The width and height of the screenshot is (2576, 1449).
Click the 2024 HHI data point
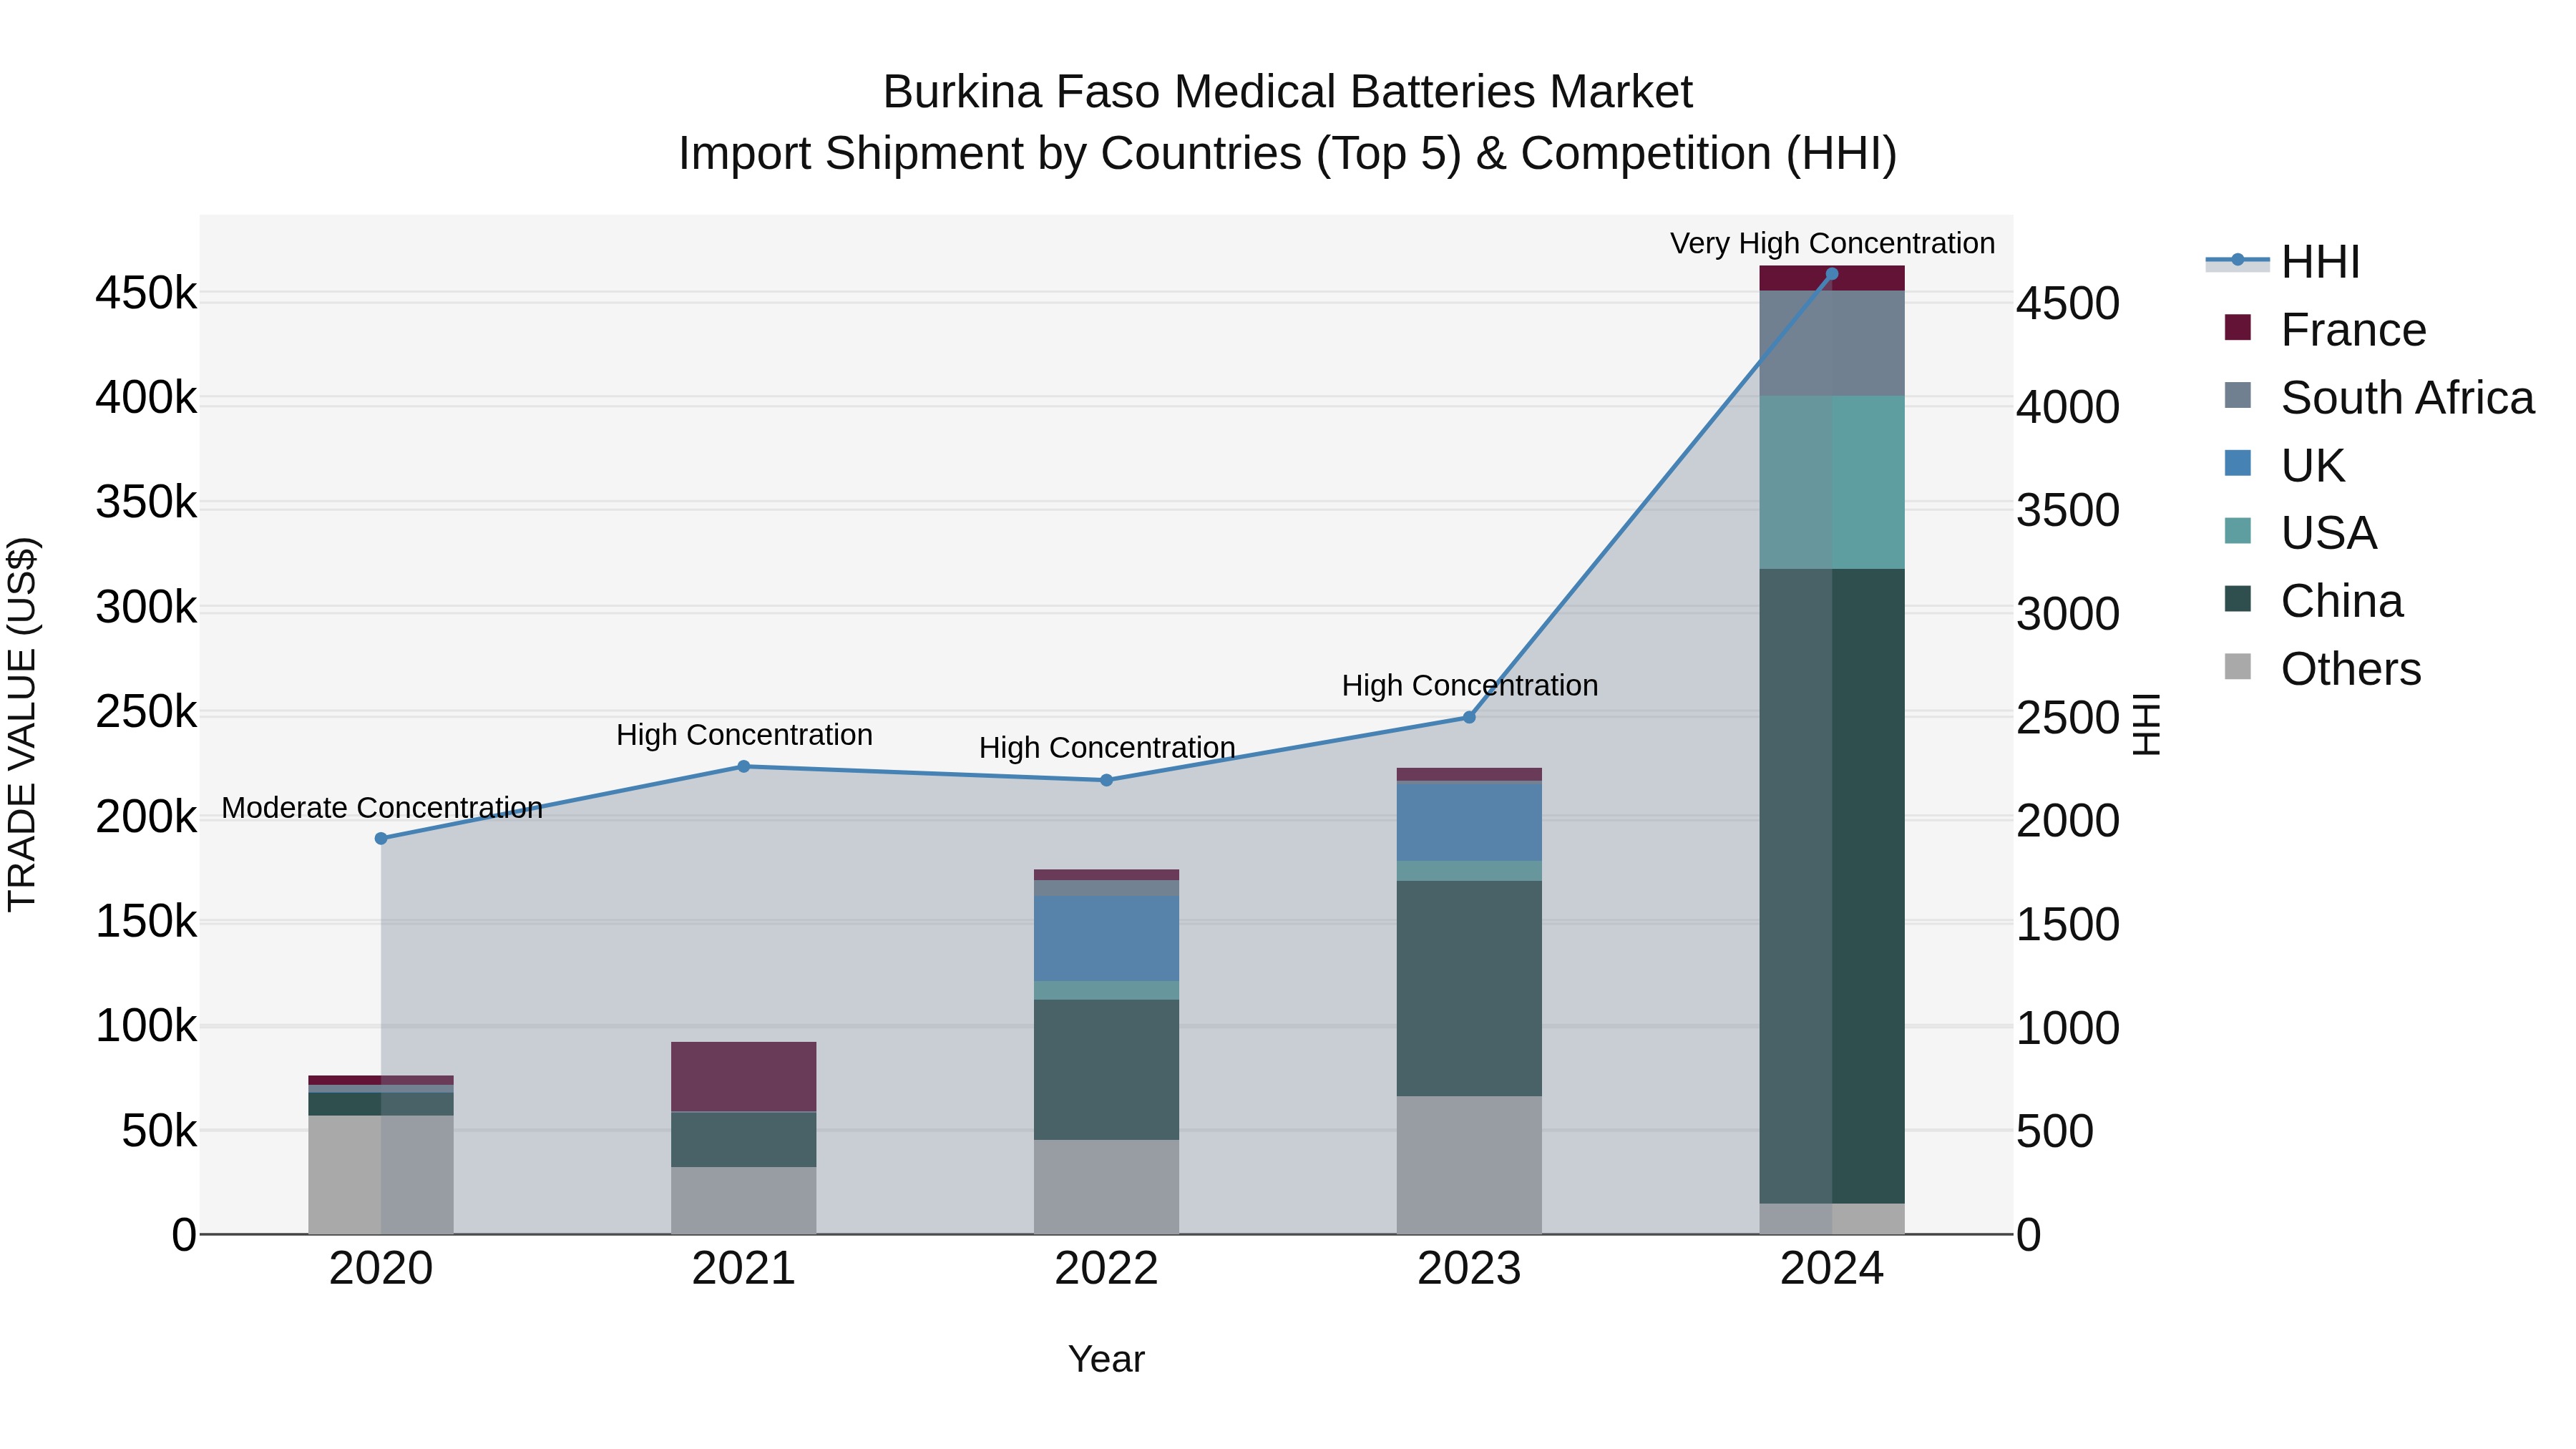(1832, 273)
